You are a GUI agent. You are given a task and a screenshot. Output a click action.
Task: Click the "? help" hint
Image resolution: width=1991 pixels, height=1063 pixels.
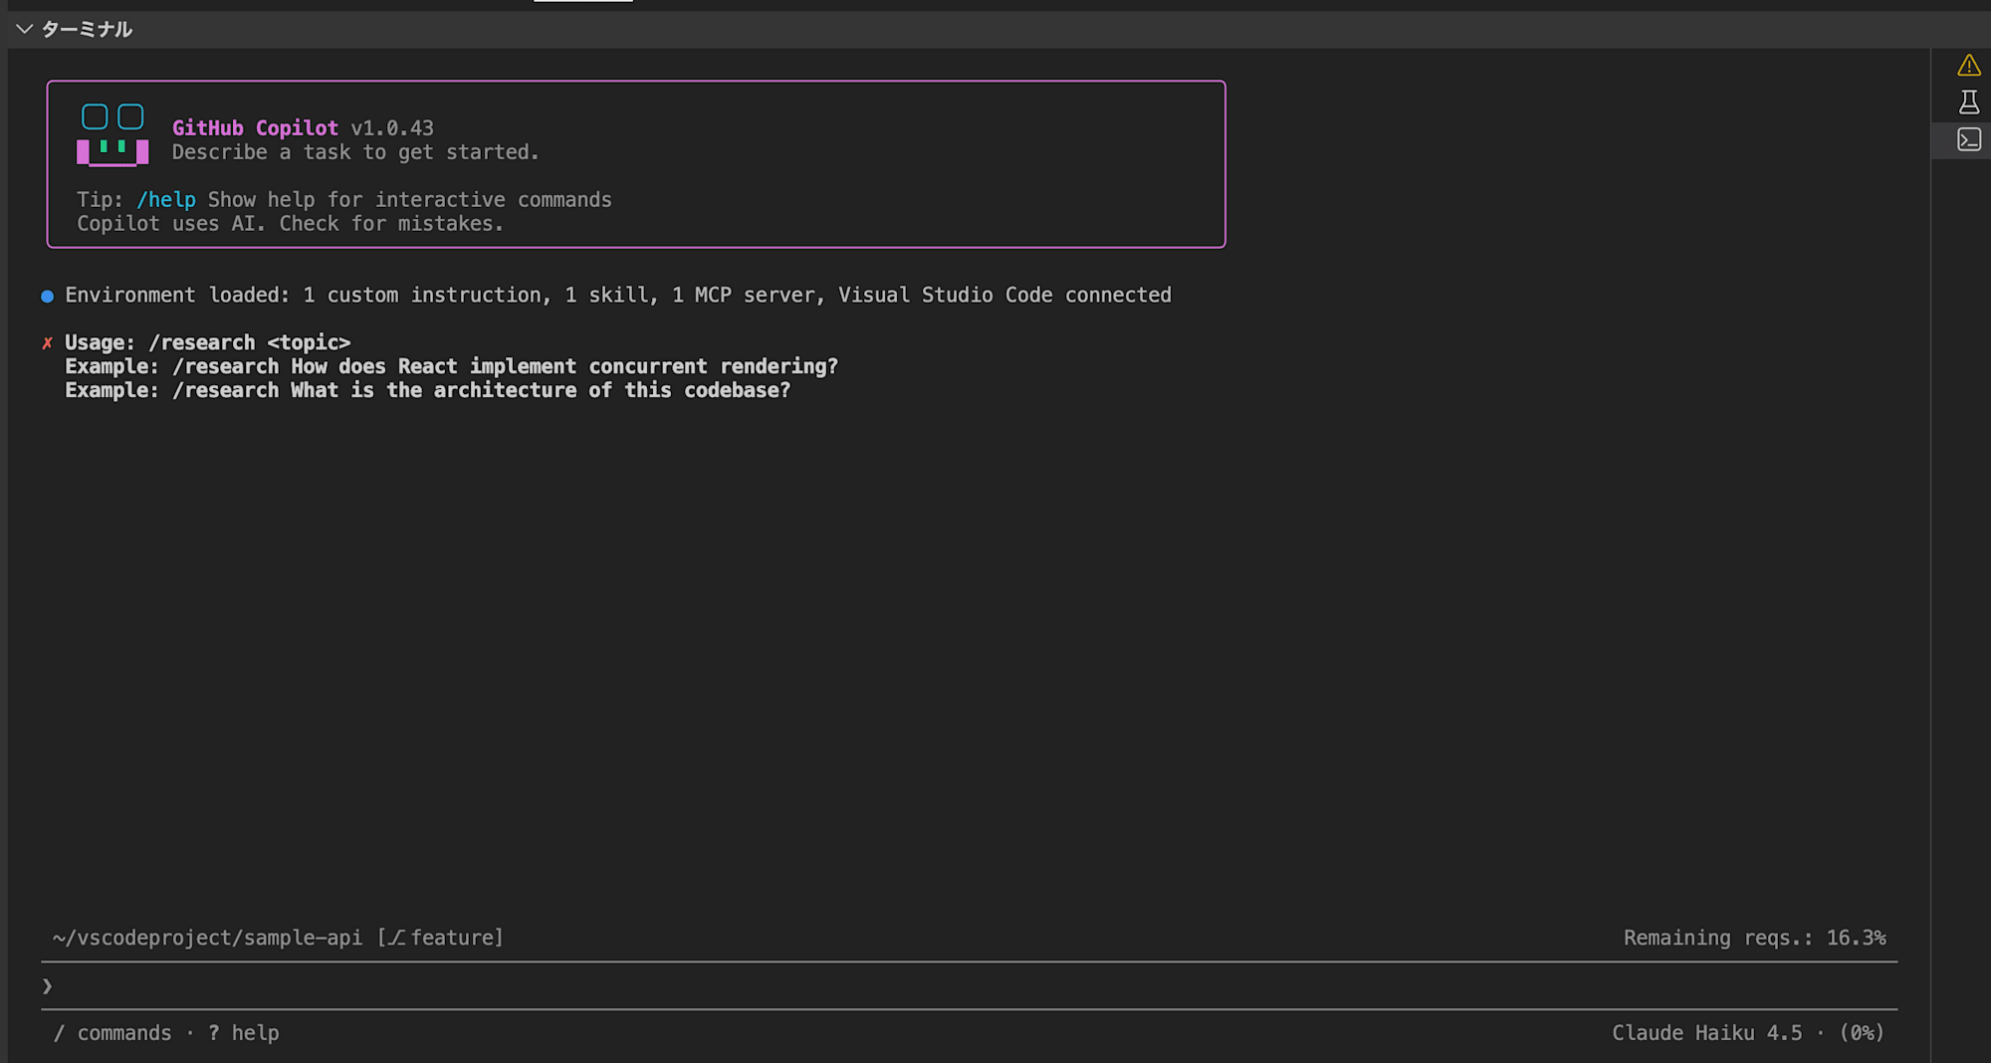pyautogui.click(x=244, y=1034)
